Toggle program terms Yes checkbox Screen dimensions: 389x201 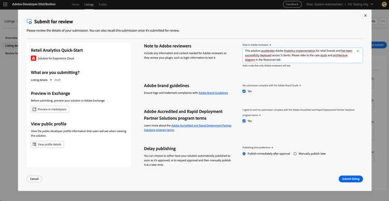pyautogui.click(x=244, y=121)
